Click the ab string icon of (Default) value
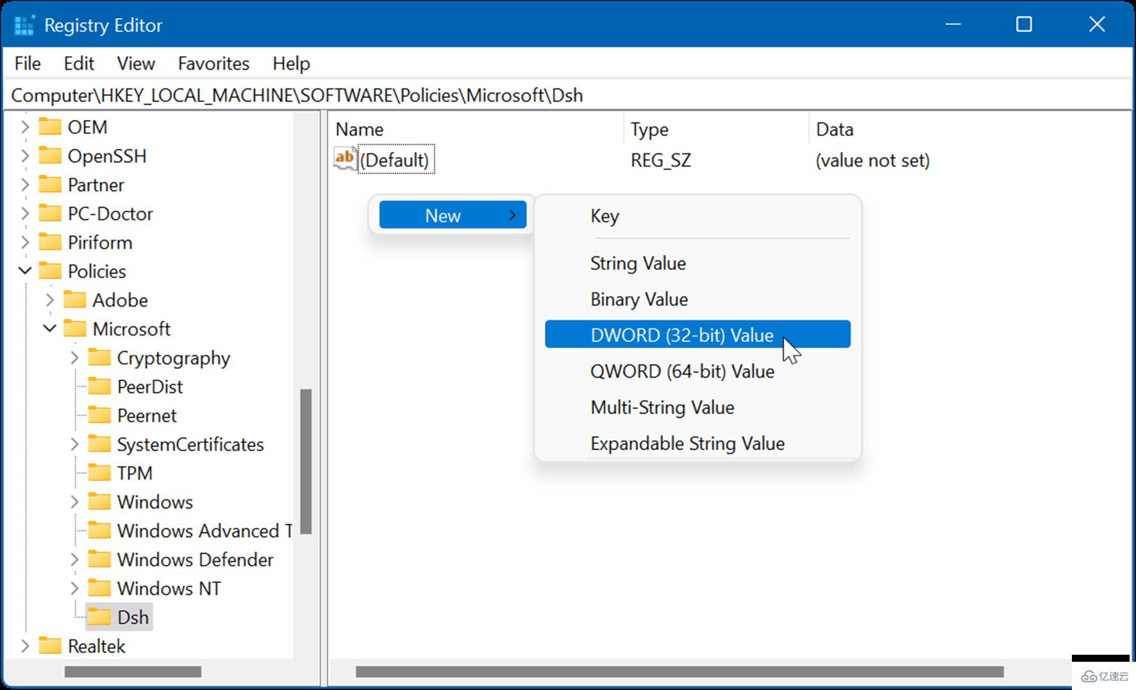Viewport: 1136px width, 690px height. click(x=345, y=158)
